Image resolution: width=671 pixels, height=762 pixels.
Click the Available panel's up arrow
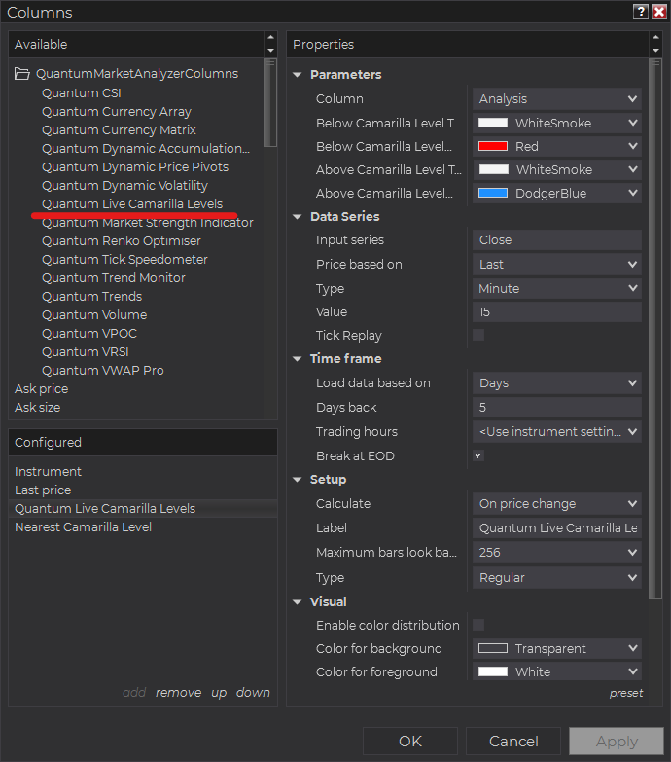[x=271, y=37]
